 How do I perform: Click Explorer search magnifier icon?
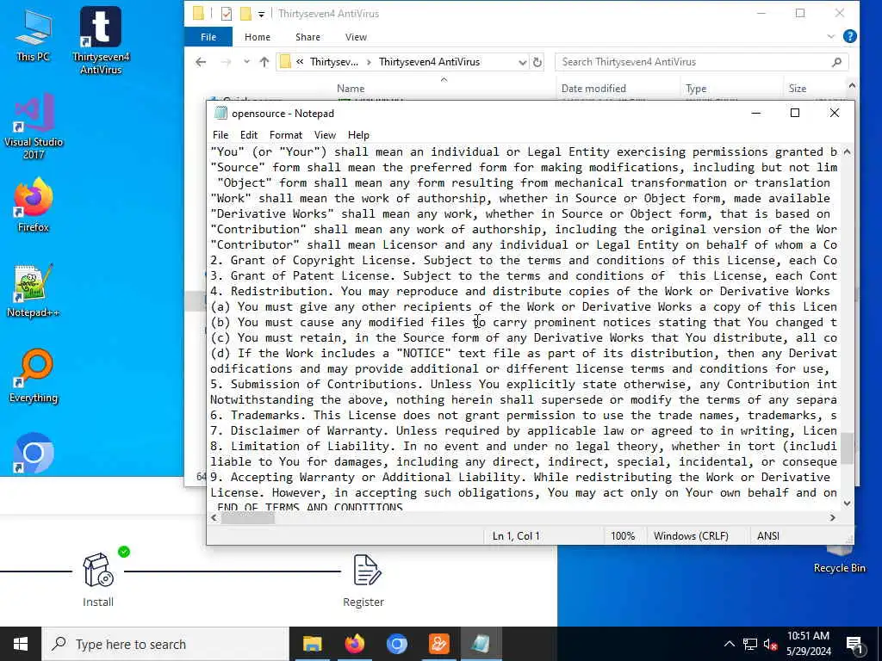pyautogui.click(x=836, y=62)
